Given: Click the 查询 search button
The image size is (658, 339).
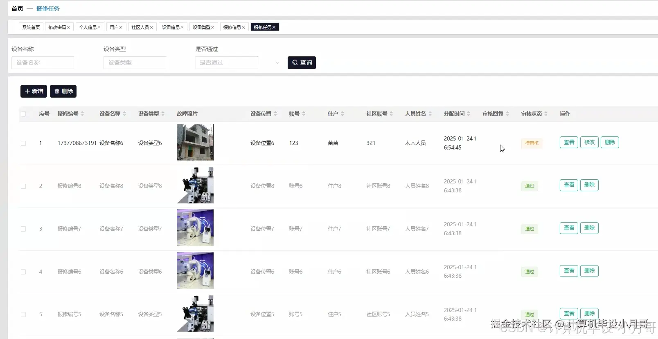Looking at the screenshot, I should coord(302,62).
